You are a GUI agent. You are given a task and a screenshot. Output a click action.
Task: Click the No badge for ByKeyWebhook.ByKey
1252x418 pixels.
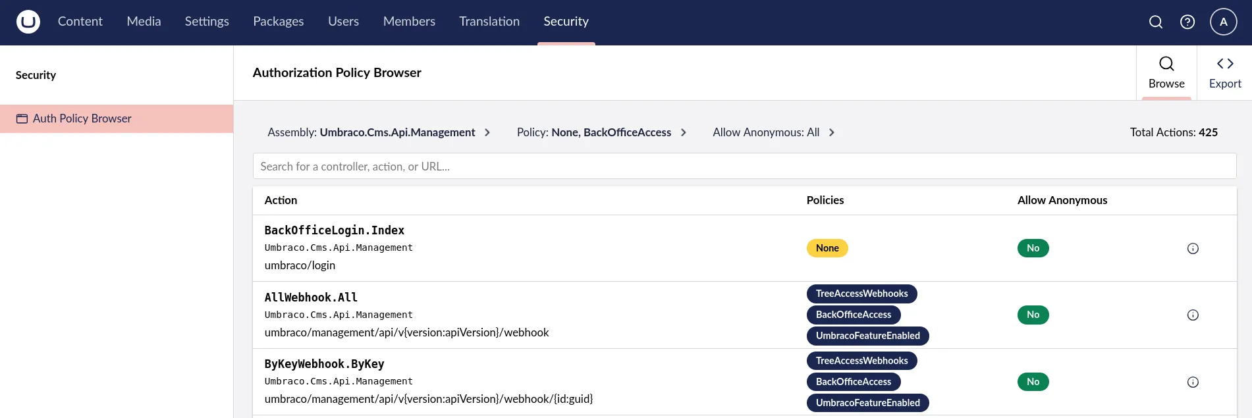(x=1033, y=382)
